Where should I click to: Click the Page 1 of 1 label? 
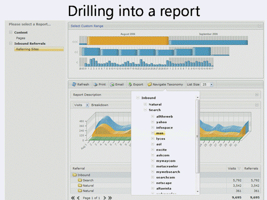(91, 198)
